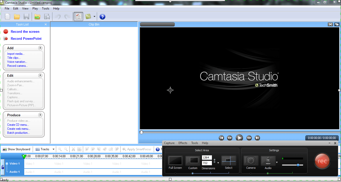Open a project with the folder icon
This screenshot has width=341, height=182.
[17, 17]
